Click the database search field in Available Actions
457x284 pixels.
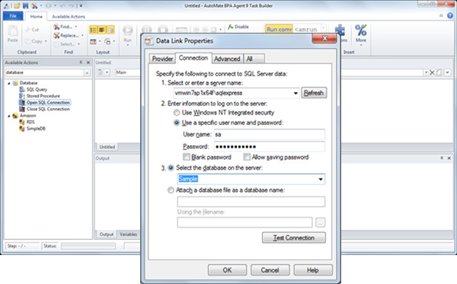[x=44, y=72]
